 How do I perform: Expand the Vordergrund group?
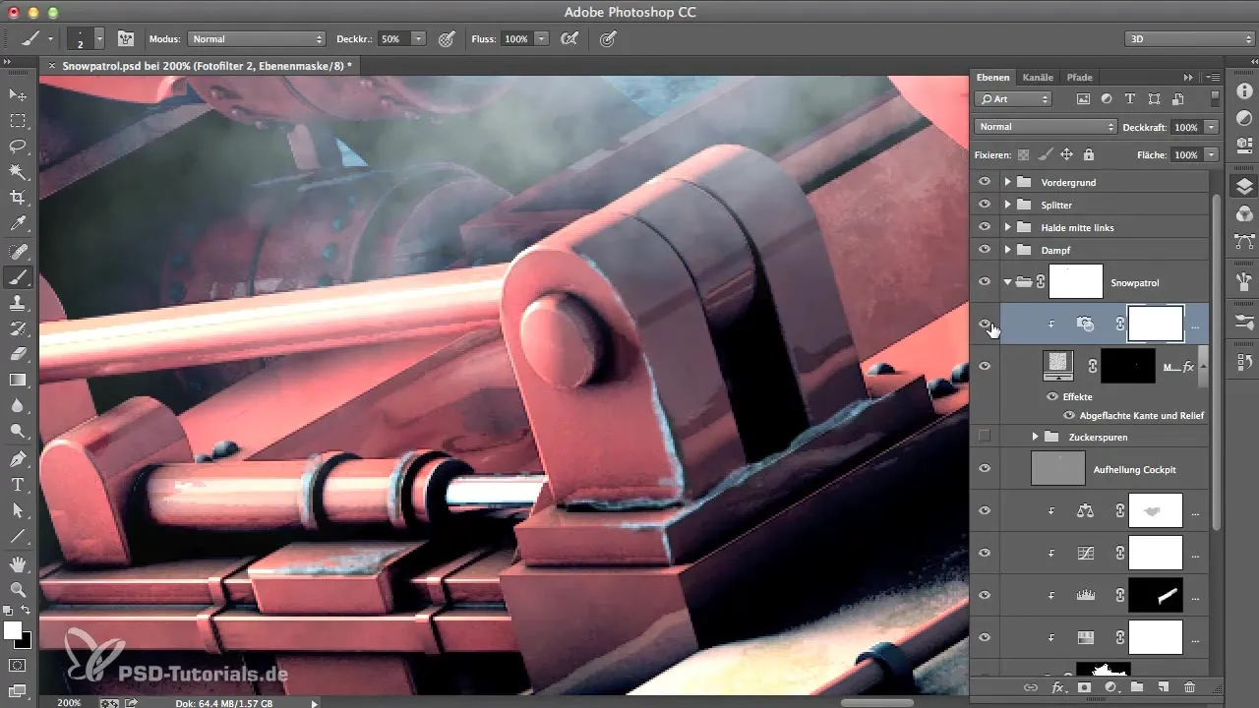[x=1007, y=182]
